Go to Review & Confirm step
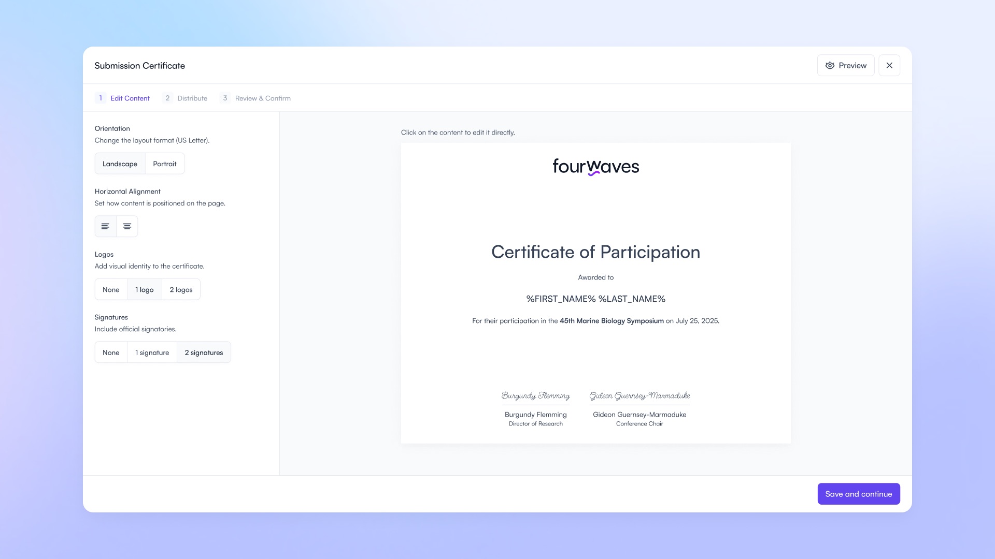995x559 pixels. pyautogui.click(x=262, y=98)
